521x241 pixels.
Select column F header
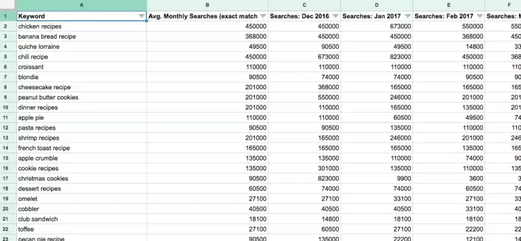pyautogui.click(x=503, y=5)
